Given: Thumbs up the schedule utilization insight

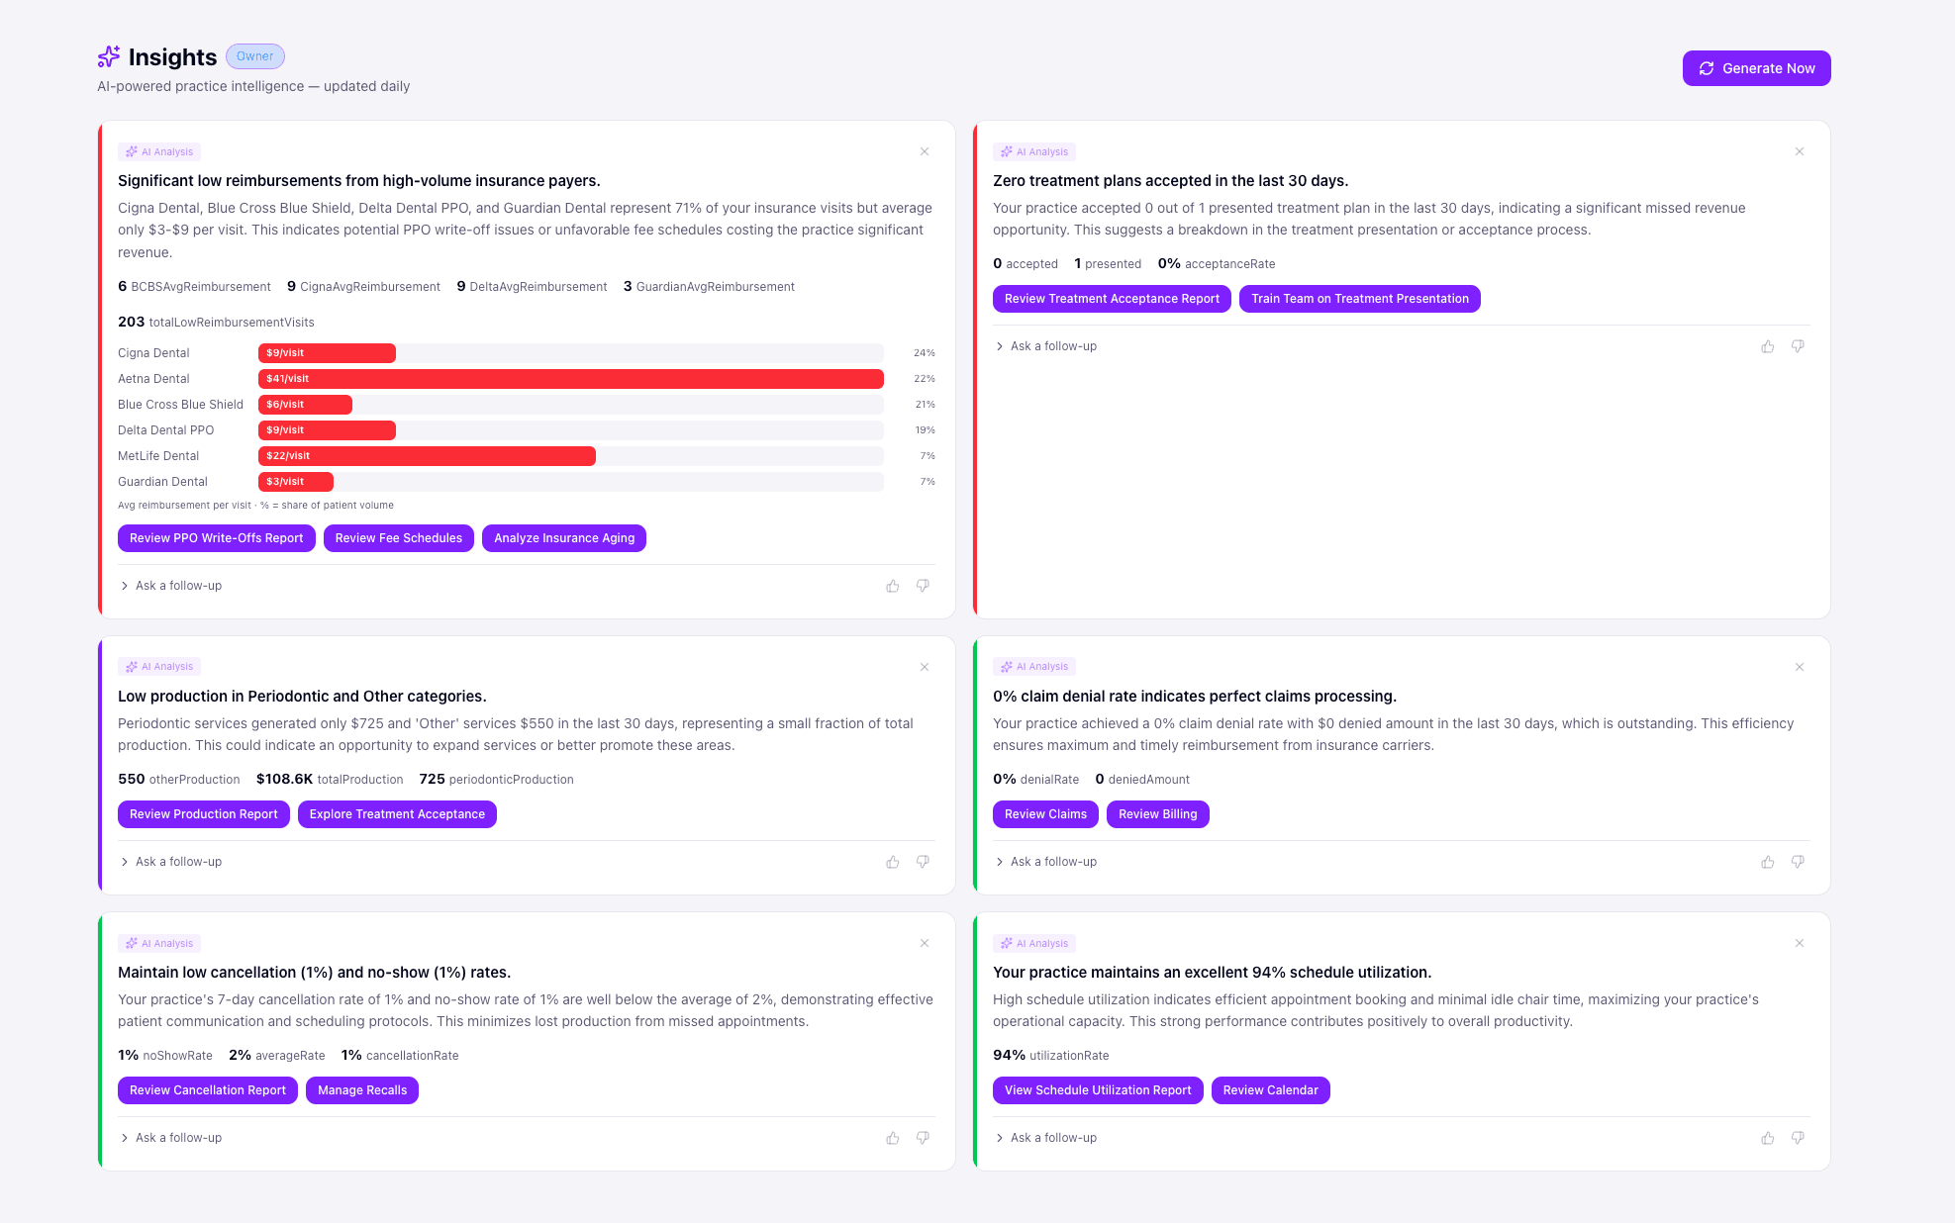Looking at the screenshot, I should [x=1768, y=1138].
